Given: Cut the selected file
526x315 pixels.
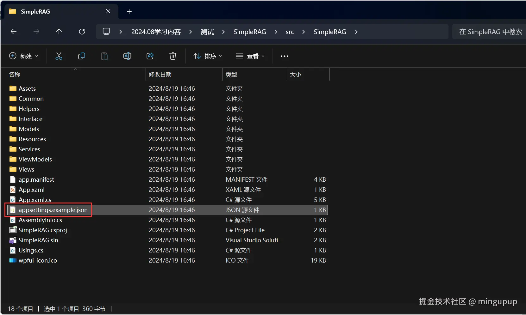Looking at the screenshot, I should point(59,56).
